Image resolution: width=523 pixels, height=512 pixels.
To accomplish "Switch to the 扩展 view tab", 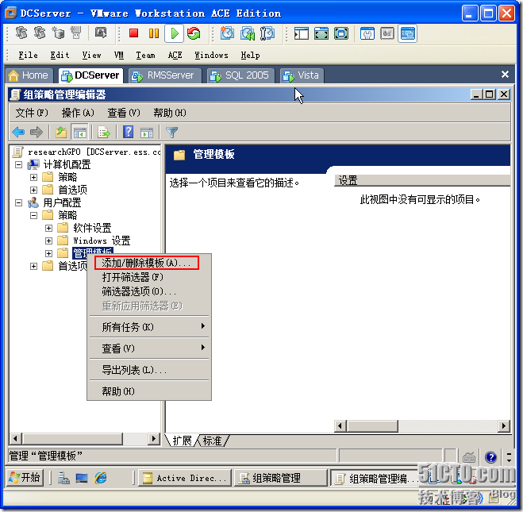I will 182,441.
